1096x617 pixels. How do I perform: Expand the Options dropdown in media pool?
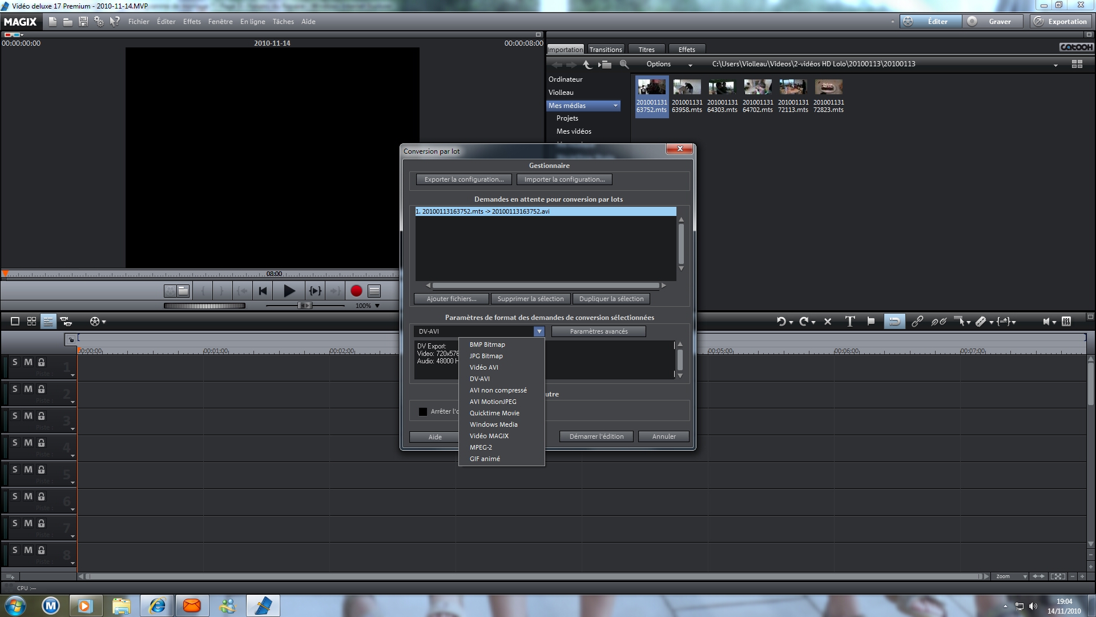click(690, 65)
